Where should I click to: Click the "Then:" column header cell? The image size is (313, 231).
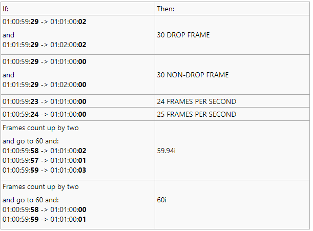tap(166, 9)
